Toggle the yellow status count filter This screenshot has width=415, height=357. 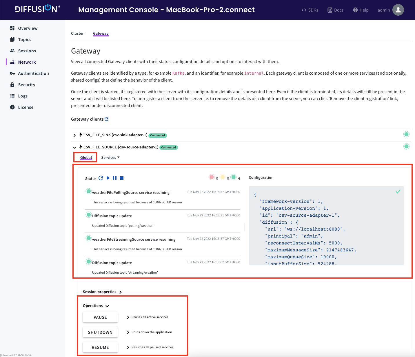click(223, 177)
